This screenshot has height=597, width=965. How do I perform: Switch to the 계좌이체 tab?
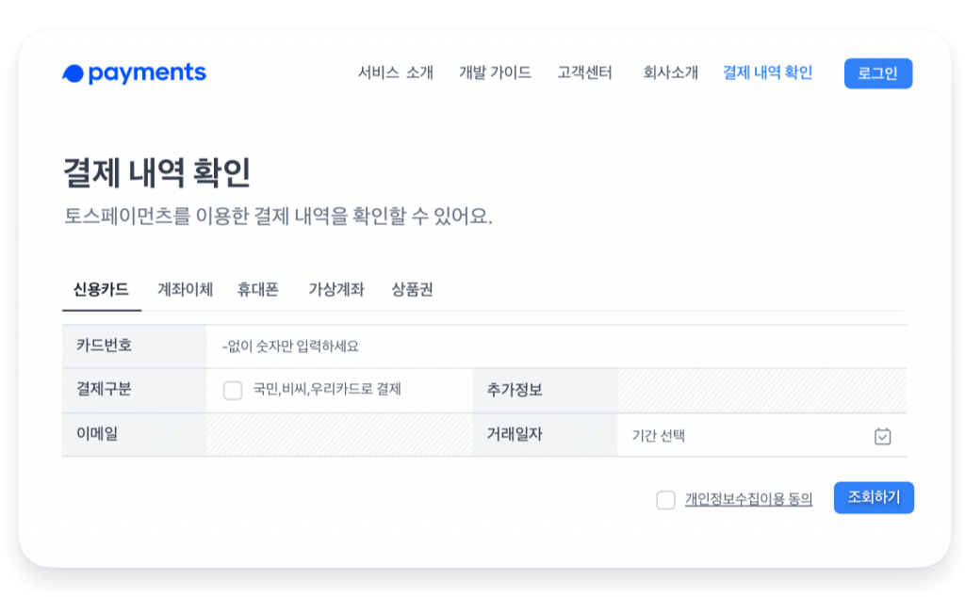click(x=186, y=290)
